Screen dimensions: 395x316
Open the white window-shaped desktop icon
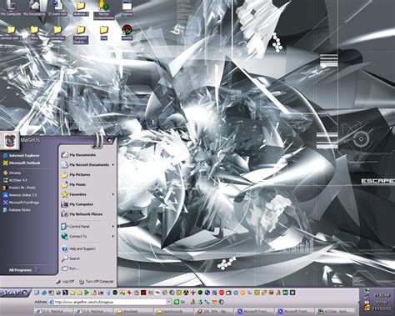click(x=127, y=8)
